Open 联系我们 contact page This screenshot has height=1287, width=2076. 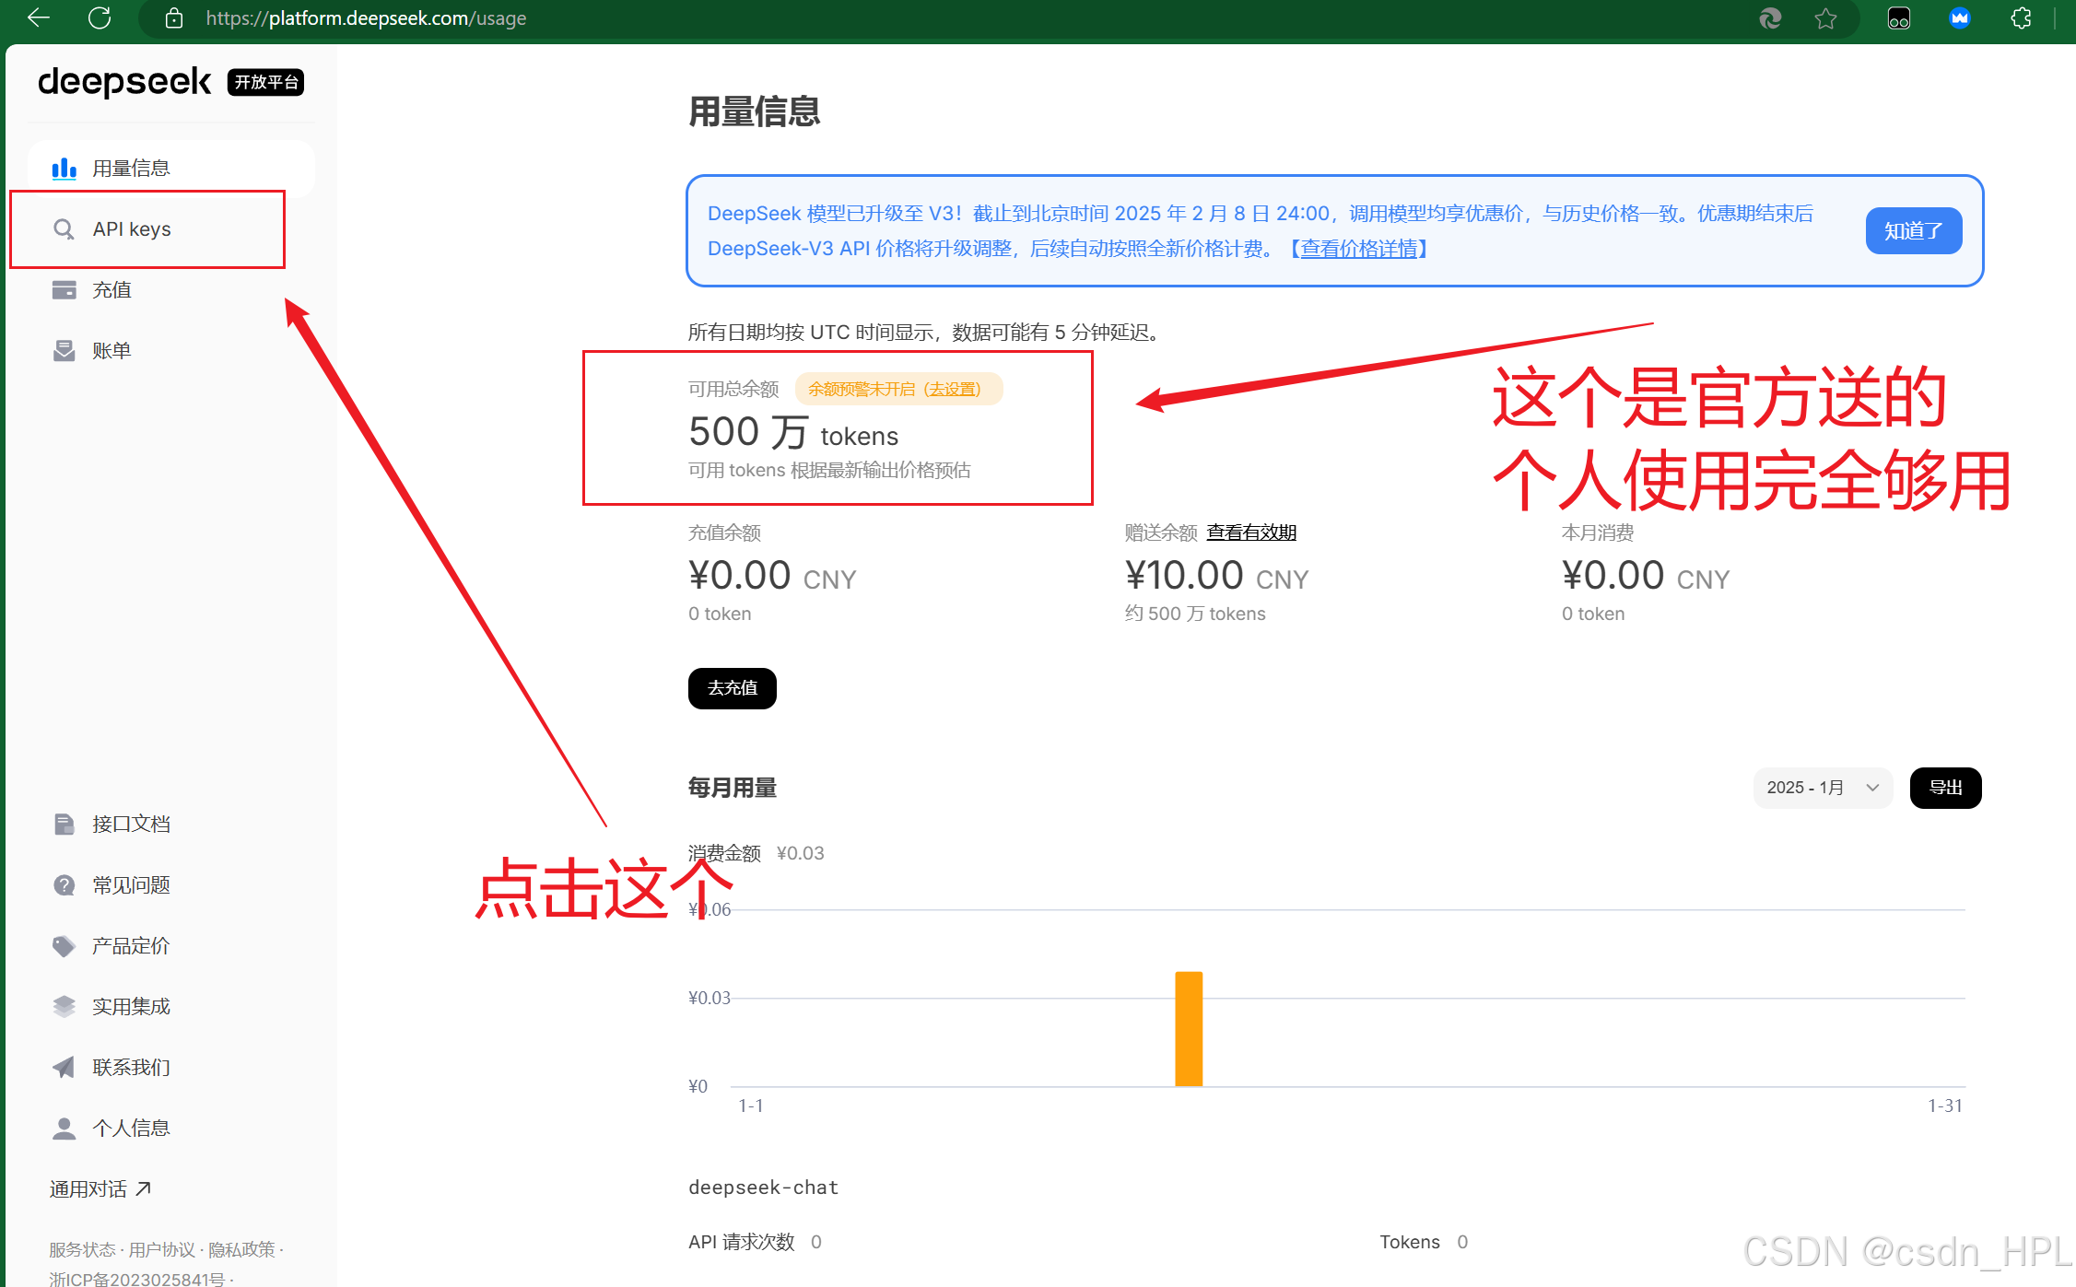(130, 1067)
